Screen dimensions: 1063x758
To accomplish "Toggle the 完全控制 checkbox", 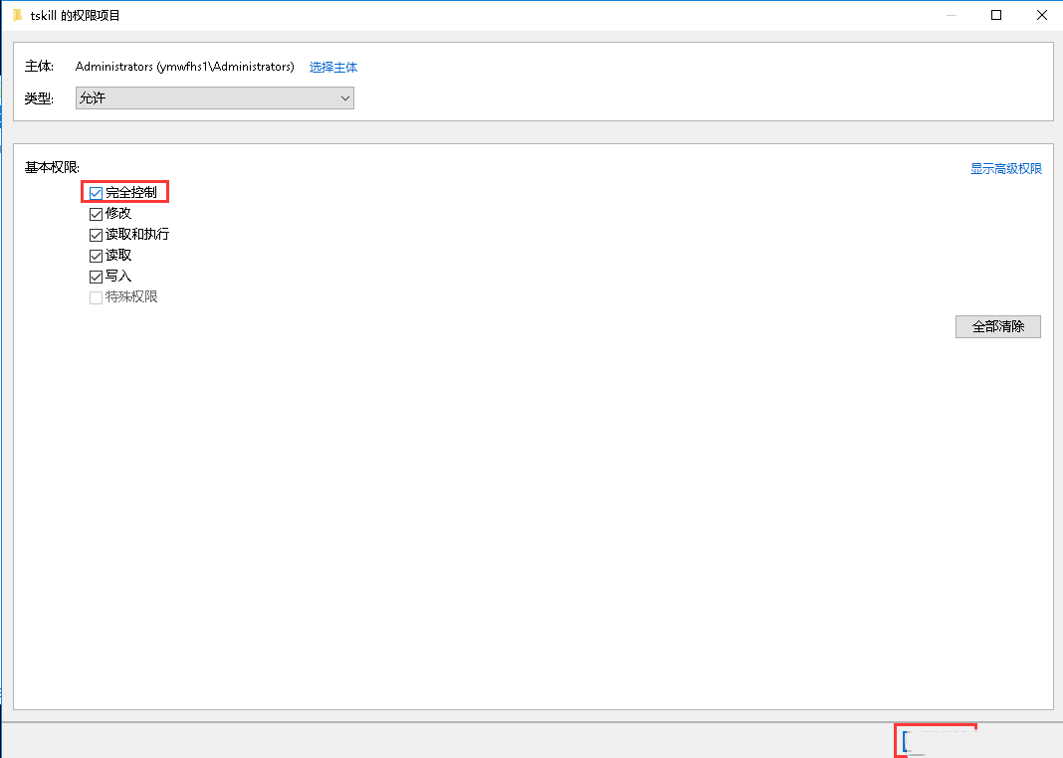I will [96, 193].
